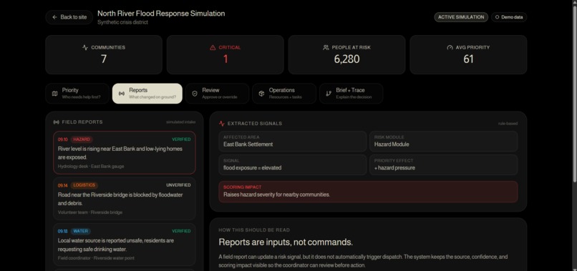Click the HAZARD tag on first report
Image resolution: width=577 pixels, height=271 pixels.
[x=82, y=139]
